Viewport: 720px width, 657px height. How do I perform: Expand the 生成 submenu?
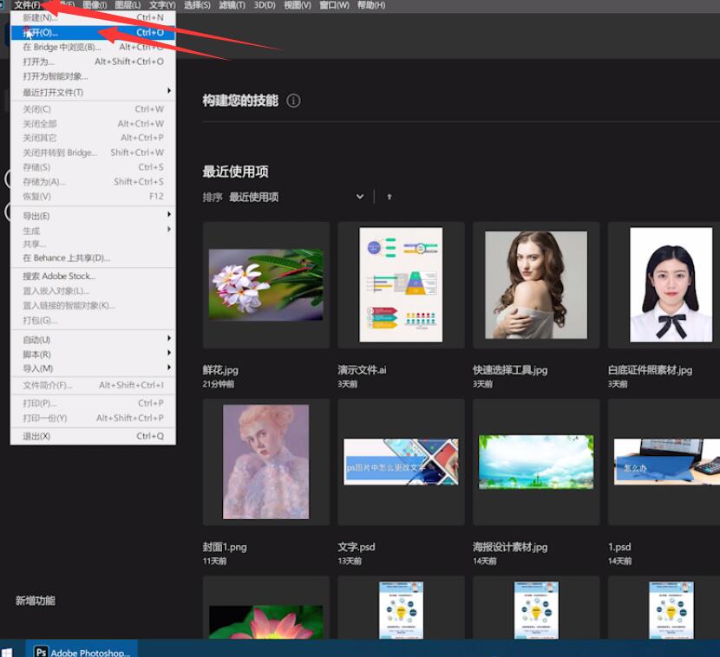93,231
